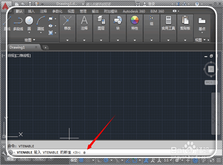Close the Drawing1 tab with its X

(36, 47)
